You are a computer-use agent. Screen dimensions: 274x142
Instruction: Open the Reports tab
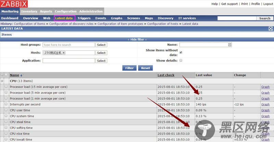[x=46, y=11]
